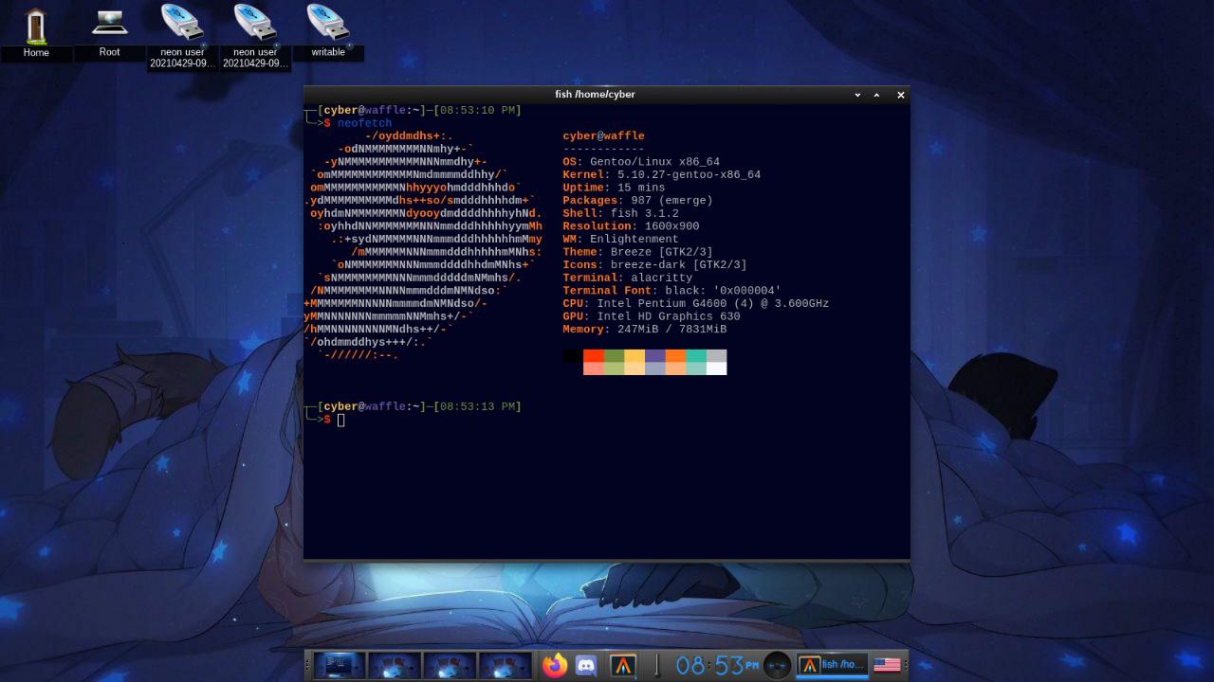Click the GPU: Intel HD Graphics 630 line
This screenshot has height=682, width=1214.
651,316
